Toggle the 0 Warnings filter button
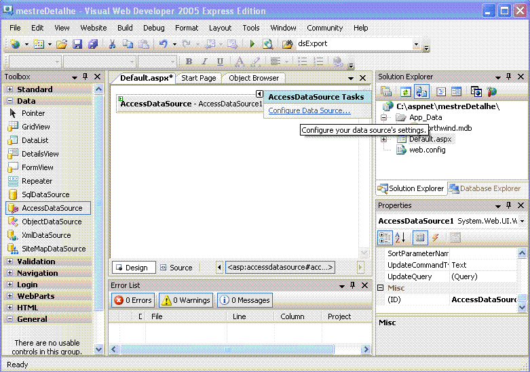Screen dimensions: 530x372 click(186, 300)
